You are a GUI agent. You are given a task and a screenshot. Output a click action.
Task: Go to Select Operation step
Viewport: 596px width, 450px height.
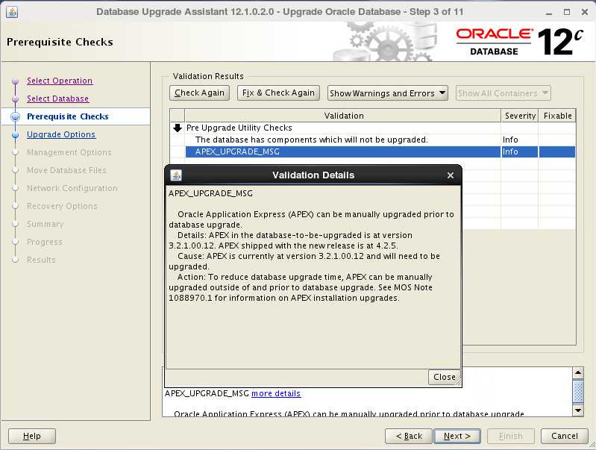(60, 81)
